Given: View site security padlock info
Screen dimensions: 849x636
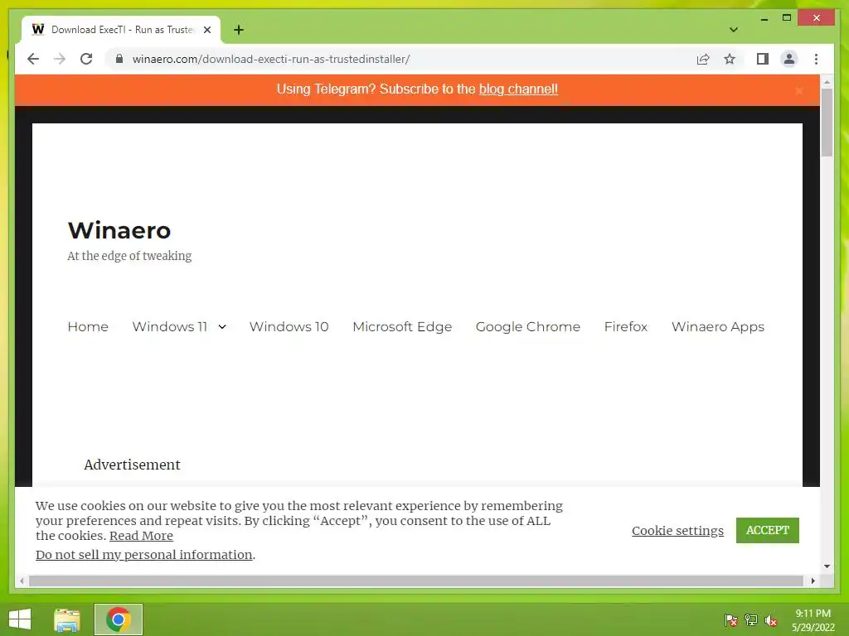Looking at the screenshot, I should (x=119, y=59).
